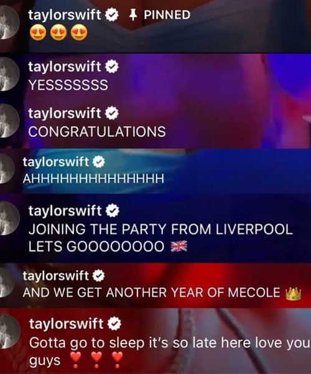Click verified badge next to YESSSSSSS comment
This screenshot has height=374, width=311.
tap(112, 67)
